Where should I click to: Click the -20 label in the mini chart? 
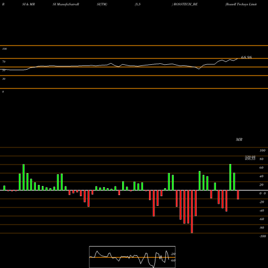(173, 254)
